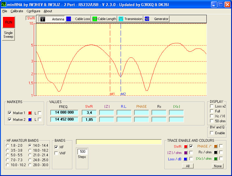Select the Antenna mode icon

[43, 19]
